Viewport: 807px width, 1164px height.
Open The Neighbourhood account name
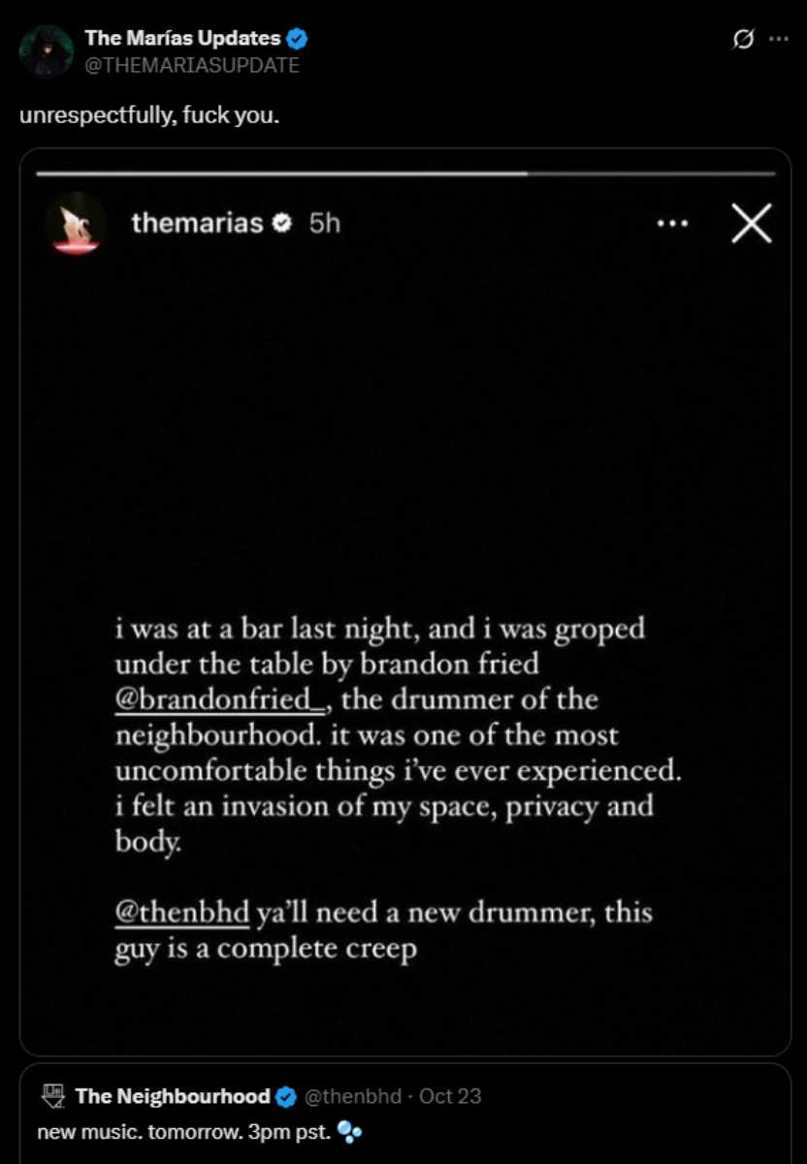coord(173,1096)
